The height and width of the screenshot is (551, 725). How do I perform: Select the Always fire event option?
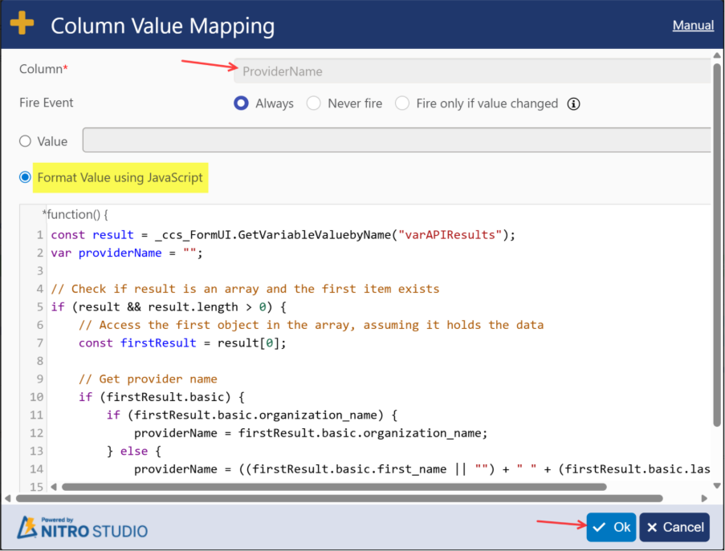[x=241, y=103]
